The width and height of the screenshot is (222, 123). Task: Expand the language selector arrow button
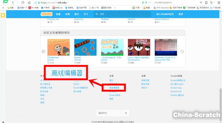pyautogui.click(x=126, y=113)
